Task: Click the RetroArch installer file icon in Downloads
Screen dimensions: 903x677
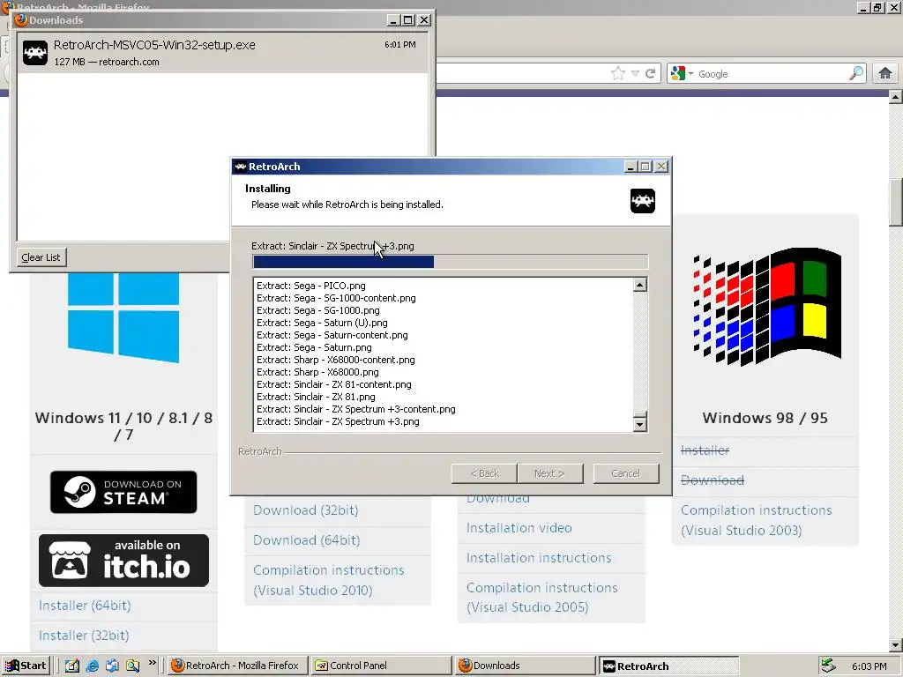Action: [x=35, y=53]
